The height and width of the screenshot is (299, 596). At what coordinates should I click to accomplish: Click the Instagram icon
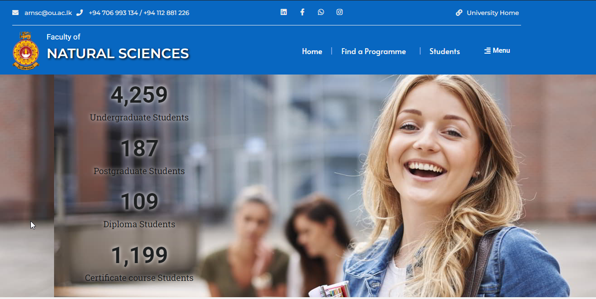click(339, 12)
